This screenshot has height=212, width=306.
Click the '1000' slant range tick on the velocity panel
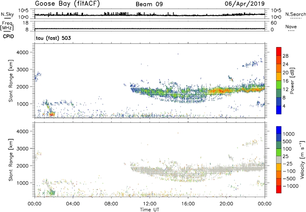(23, 183)
